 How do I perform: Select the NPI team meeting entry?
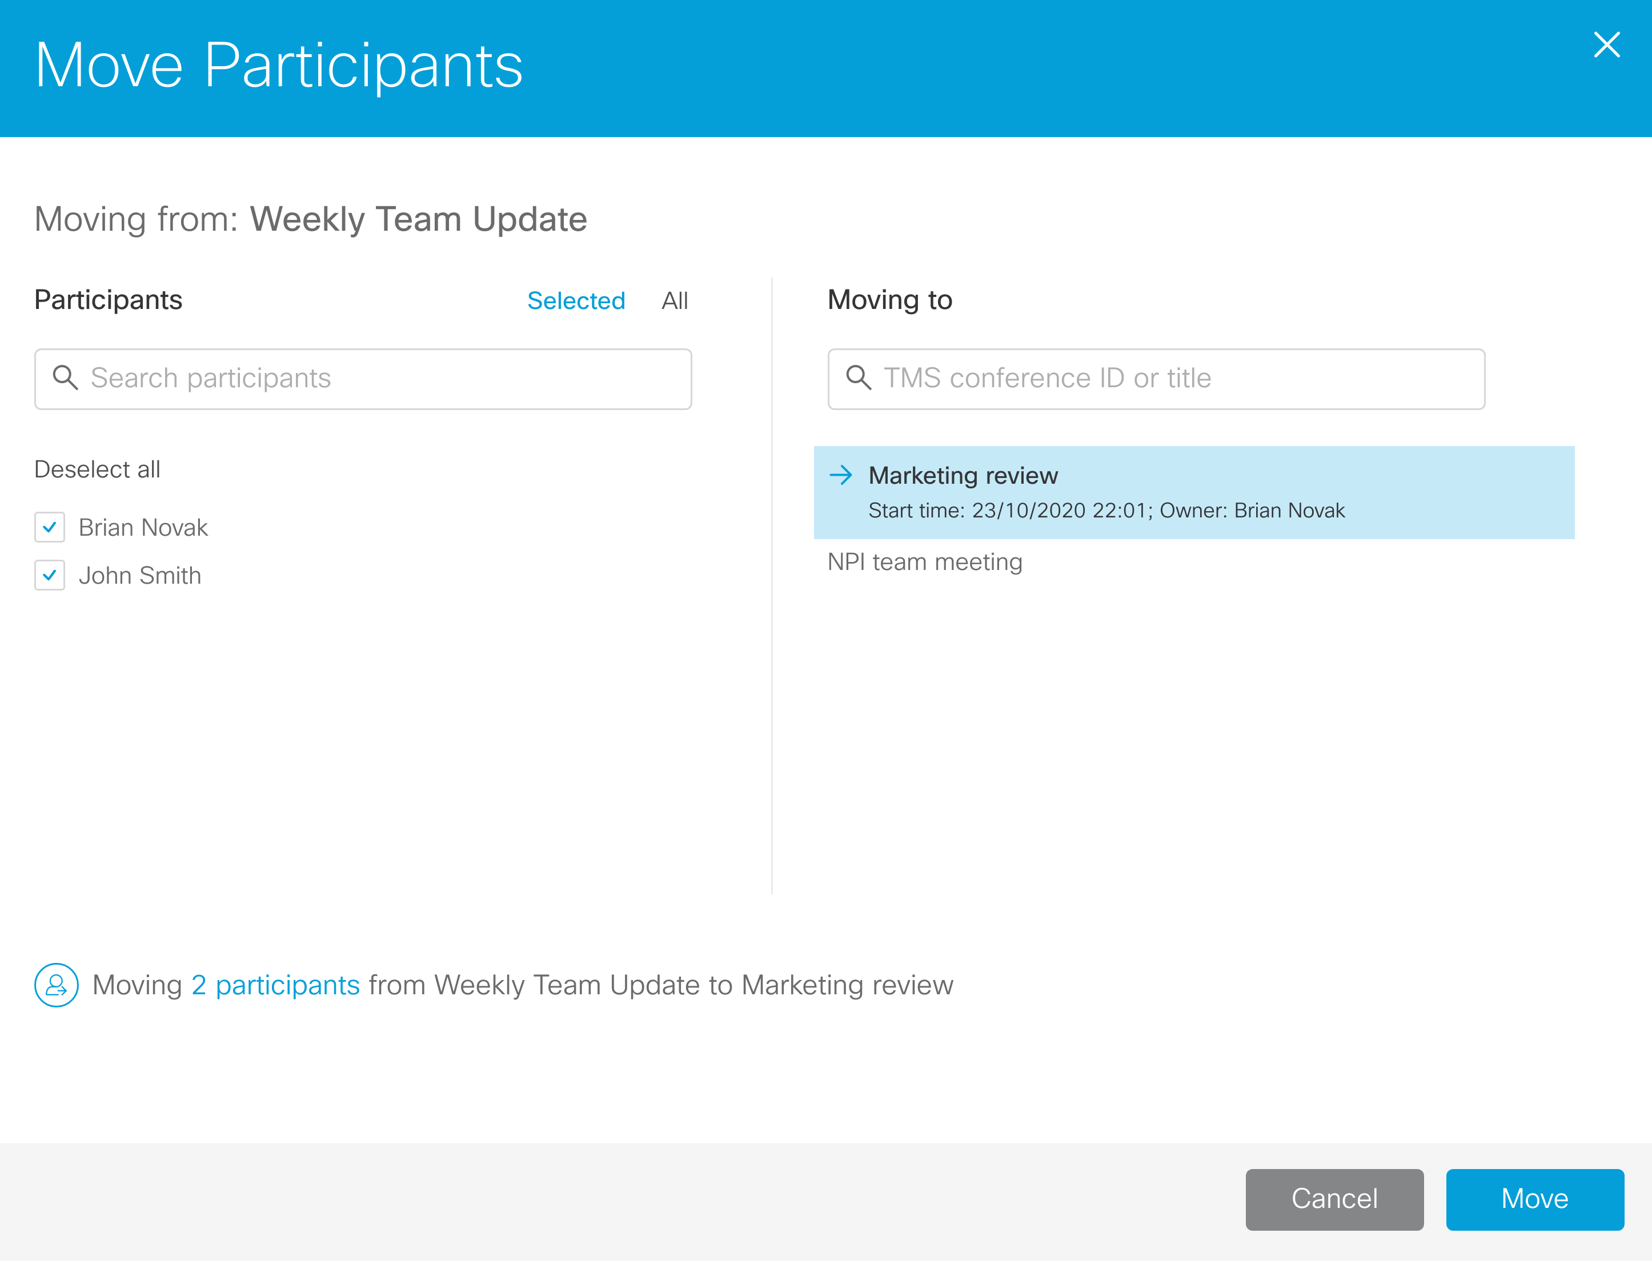[925, 561]
